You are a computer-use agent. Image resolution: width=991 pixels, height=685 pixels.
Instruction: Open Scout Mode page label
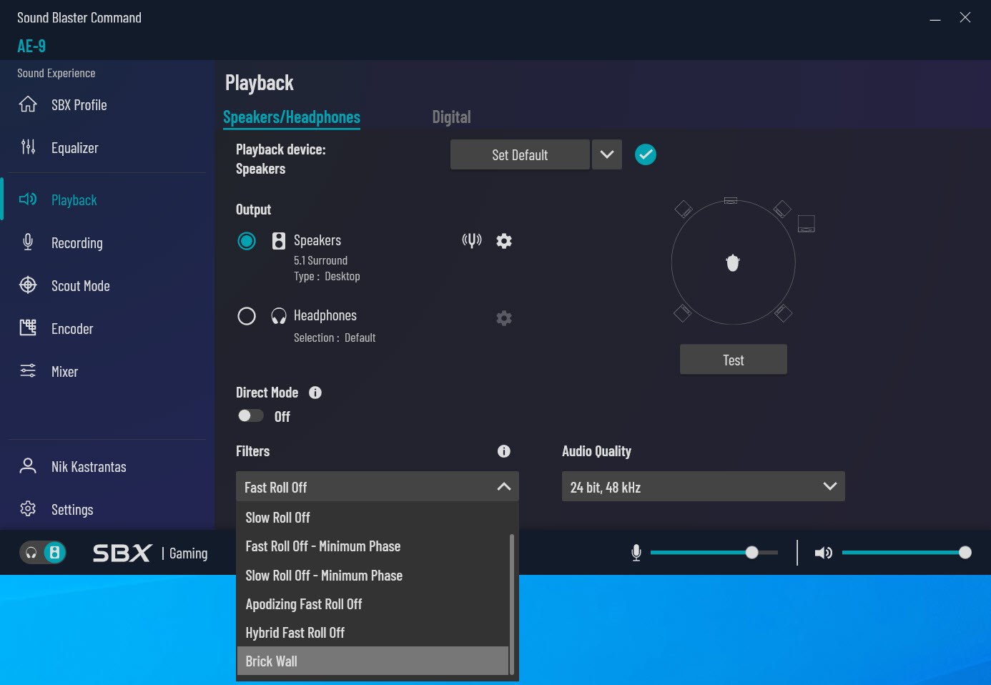81,286
